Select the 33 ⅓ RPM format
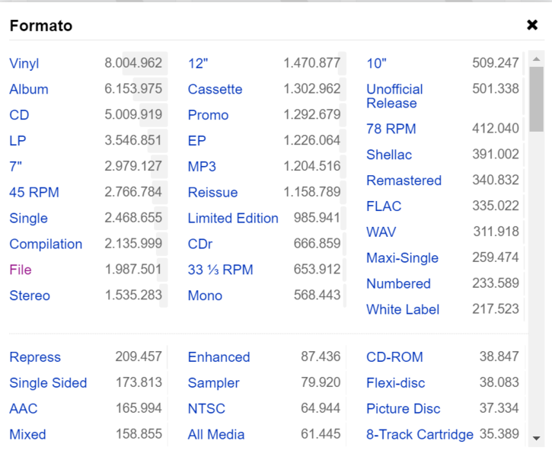The width and height of the screenshot is (552, 457). [220, 270]
